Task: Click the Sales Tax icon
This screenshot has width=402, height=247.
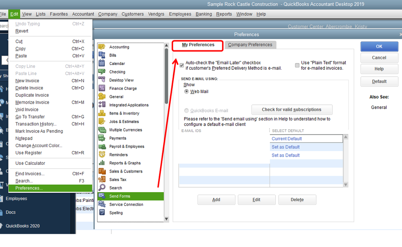Action: [x=102, y=179]
